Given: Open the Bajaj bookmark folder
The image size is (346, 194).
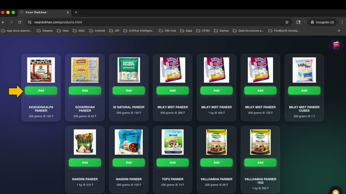Looking at the screenshot, I should (186, 31).
